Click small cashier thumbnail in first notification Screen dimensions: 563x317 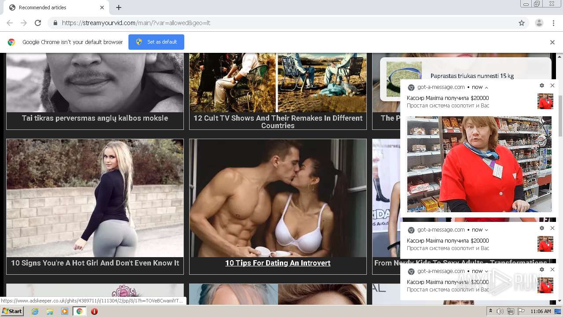(x=545, y=101)
